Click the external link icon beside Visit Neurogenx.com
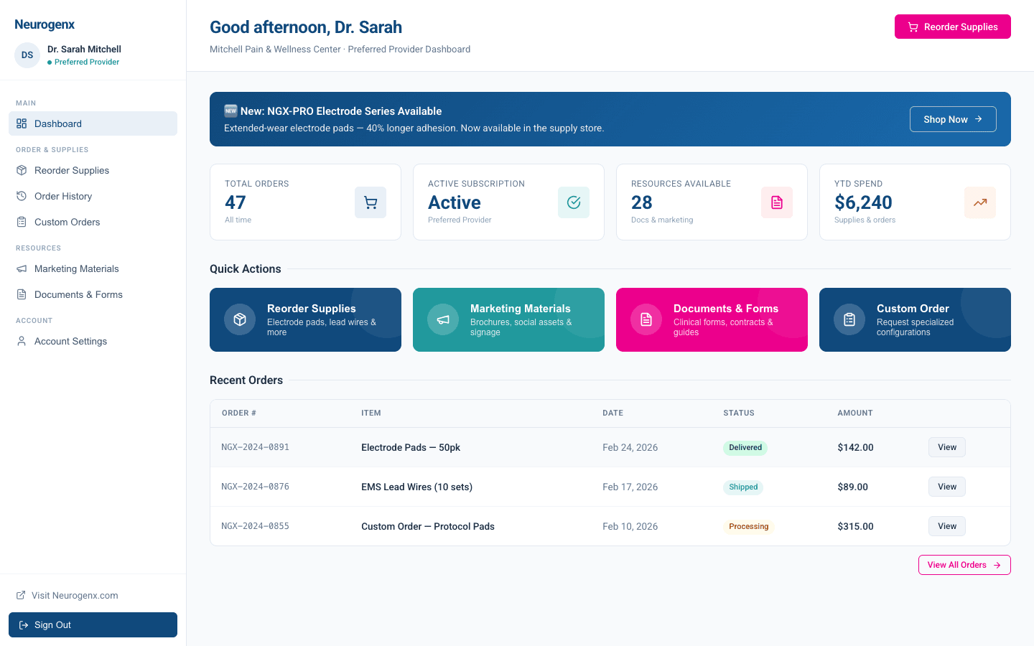The width and height of the screenshot is (1034, 646). [x=21, y=595]
